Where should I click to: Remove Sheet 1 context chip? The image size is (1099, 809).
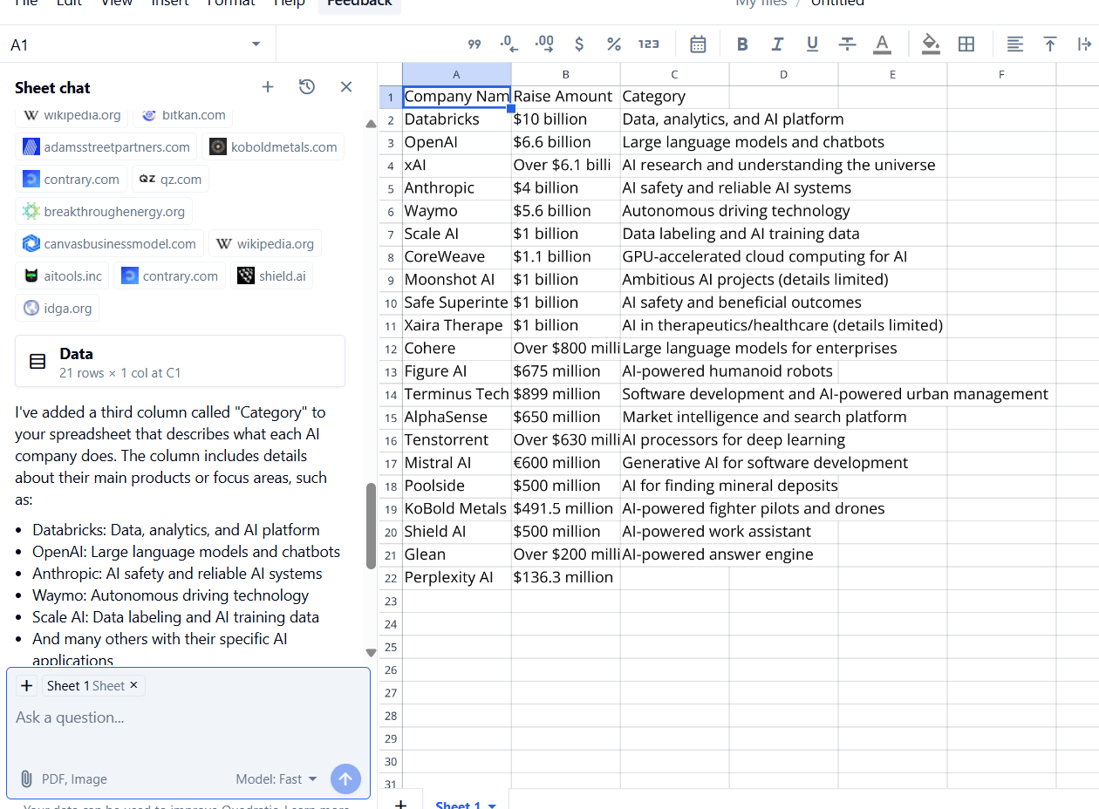click(x=133, y=685)
